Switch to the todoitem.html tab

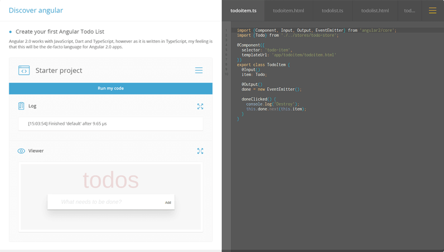coord(288,10)
